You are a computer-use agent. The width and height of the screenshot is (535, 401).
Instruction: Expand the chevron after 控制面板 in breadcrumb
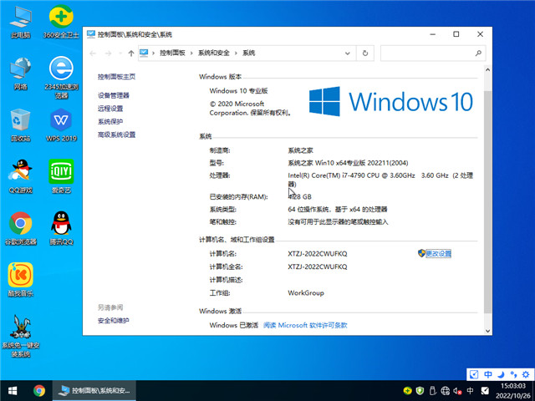point(191,53)
